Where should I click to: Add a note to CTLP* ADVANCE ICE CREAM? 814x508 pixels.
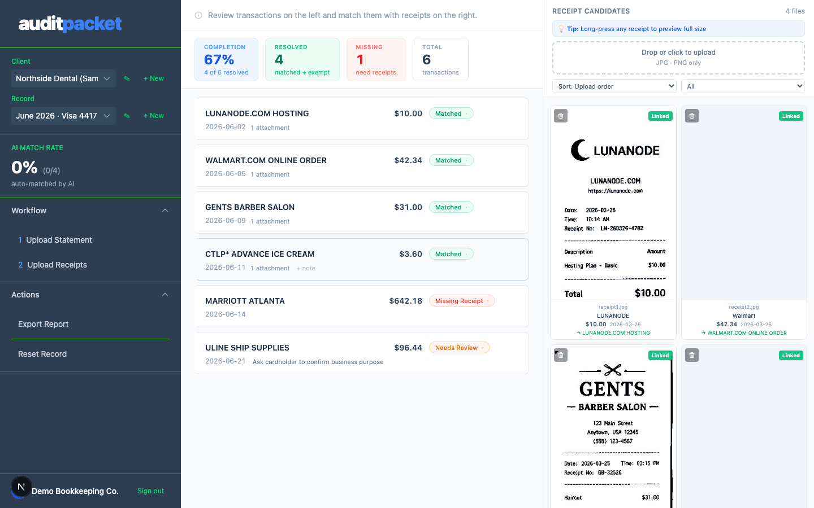pyautogui.click(x=306, y=269)
